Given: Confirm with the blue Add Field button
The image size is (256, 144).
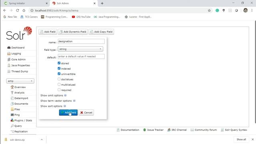Looking at the screenshot, I should pos(68,112).
